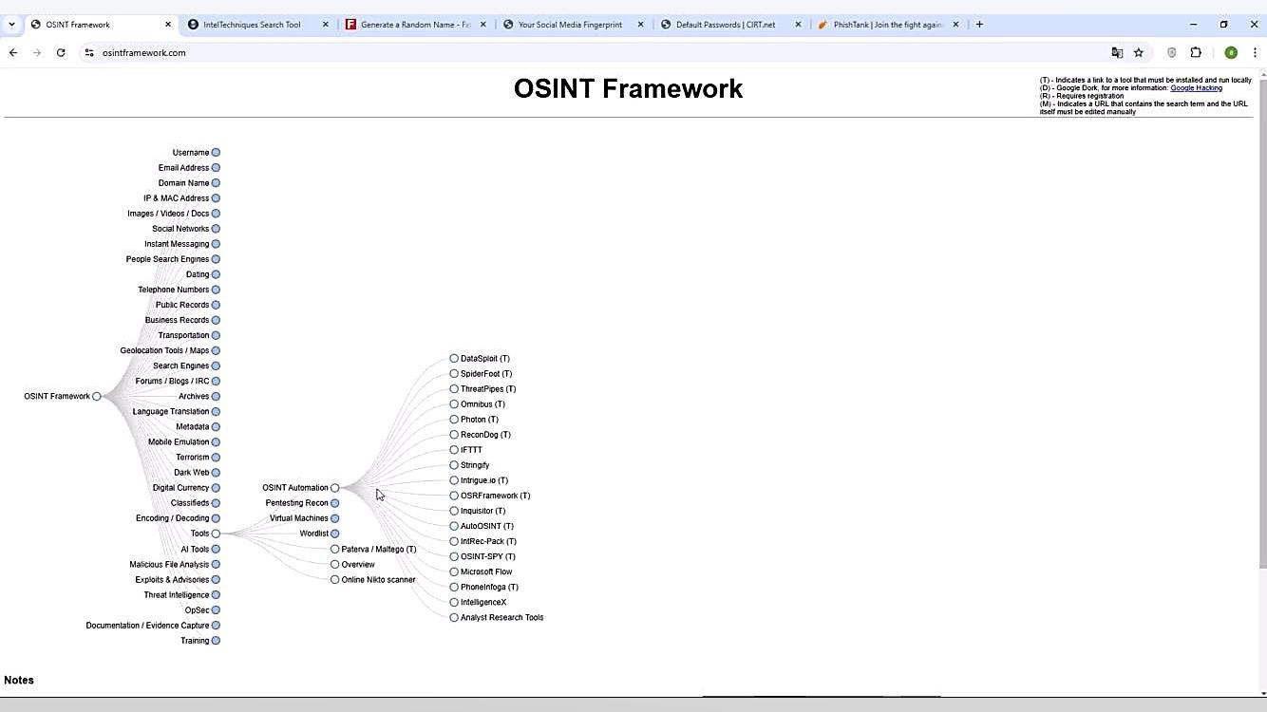Expand the Threat Intelligence node

(216, 595)
